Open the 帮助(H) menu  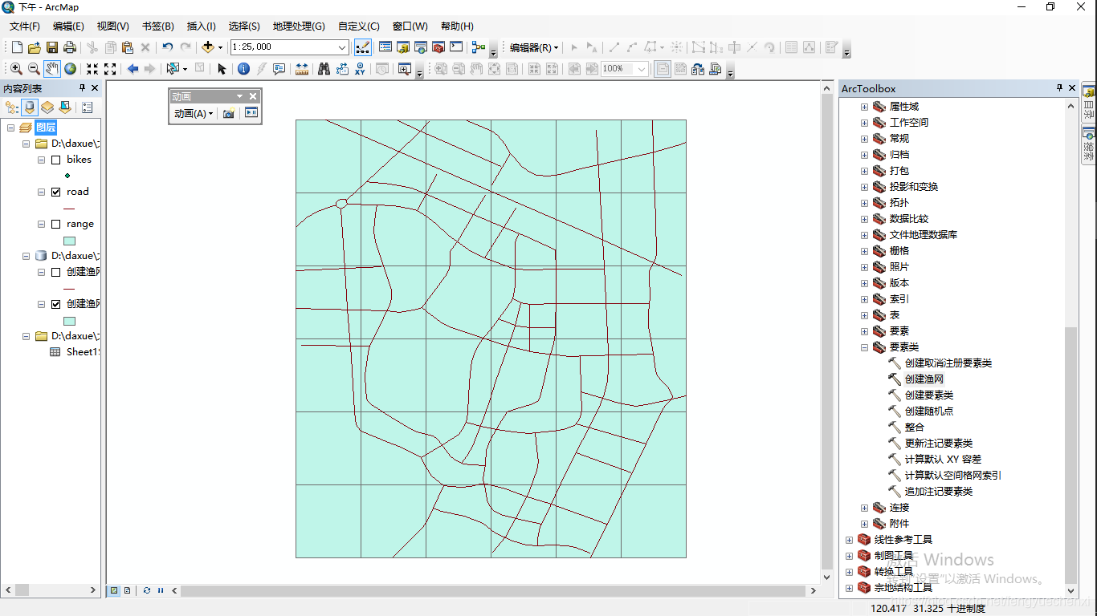click(x=457, y=26)
